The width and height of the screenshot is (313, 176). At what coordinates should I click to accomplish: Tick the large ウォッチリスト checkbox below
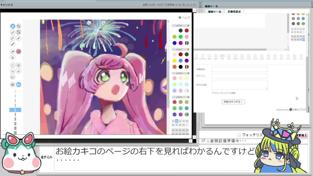pos(239,135)
